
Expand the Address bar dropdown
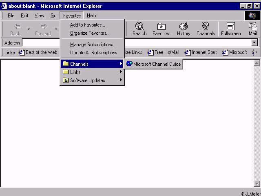(254, 42)
